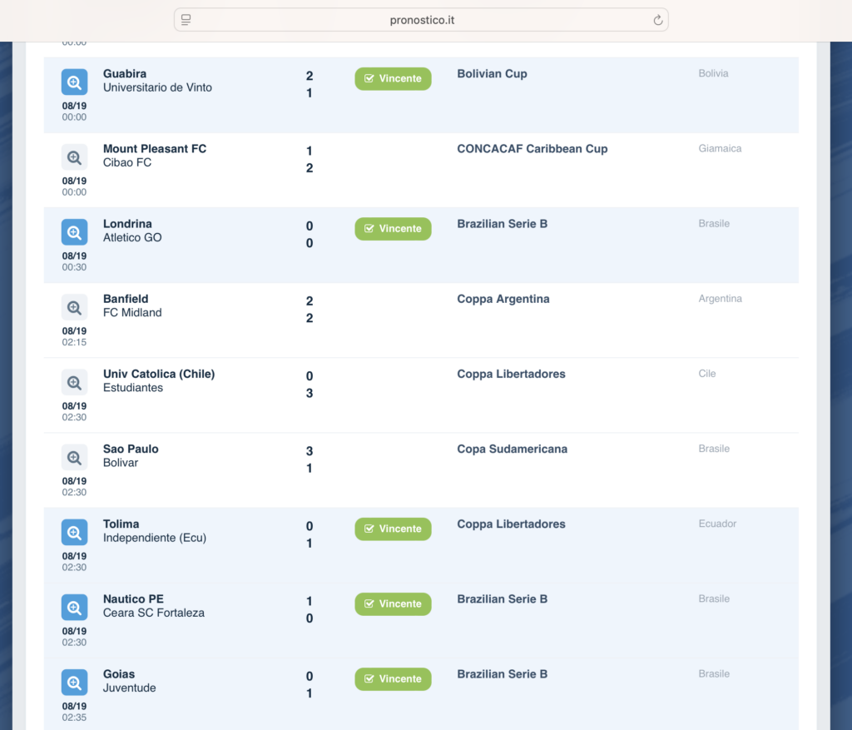Viewport: 852px width, 730px height.
Task: Open match details magnifier for Mount Pleasant FC
Action: click(74, 157)
